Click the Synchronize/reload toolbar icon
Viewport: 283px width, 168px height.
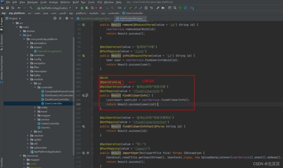click(x=13, y=8)
